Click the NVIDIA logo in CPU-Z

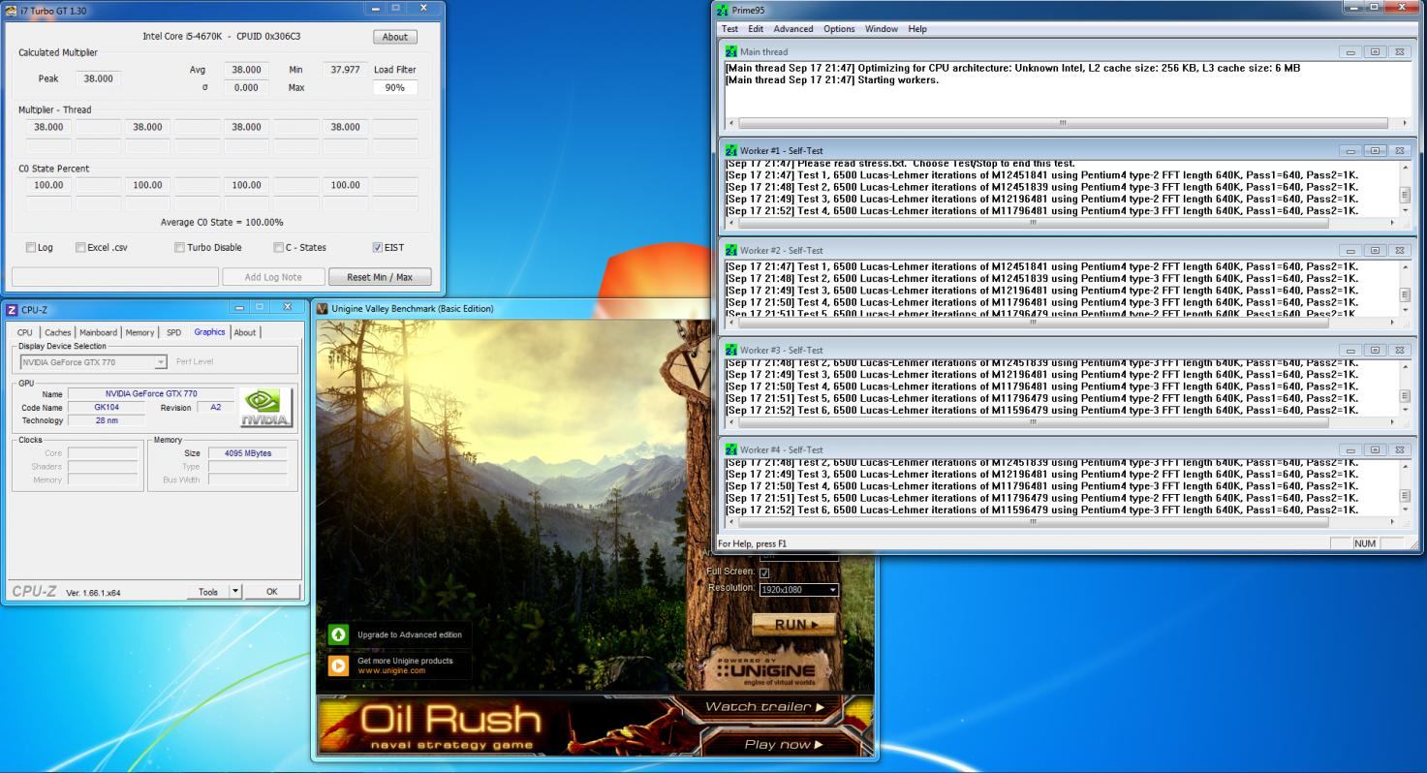[265, 409]
